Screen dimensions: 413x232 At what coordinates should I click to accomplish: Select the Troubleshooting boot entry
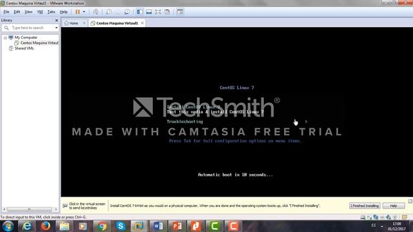[x=185, y=122]
